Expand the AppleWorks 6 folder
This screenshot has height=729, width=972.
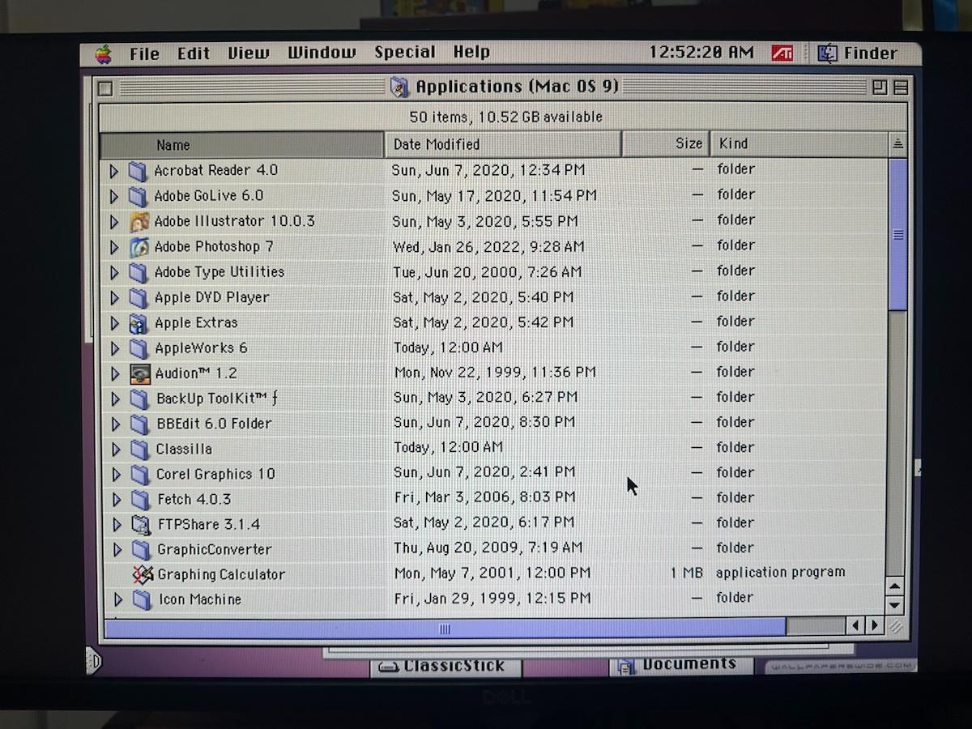pyautogui.click(x=115, y=348)
